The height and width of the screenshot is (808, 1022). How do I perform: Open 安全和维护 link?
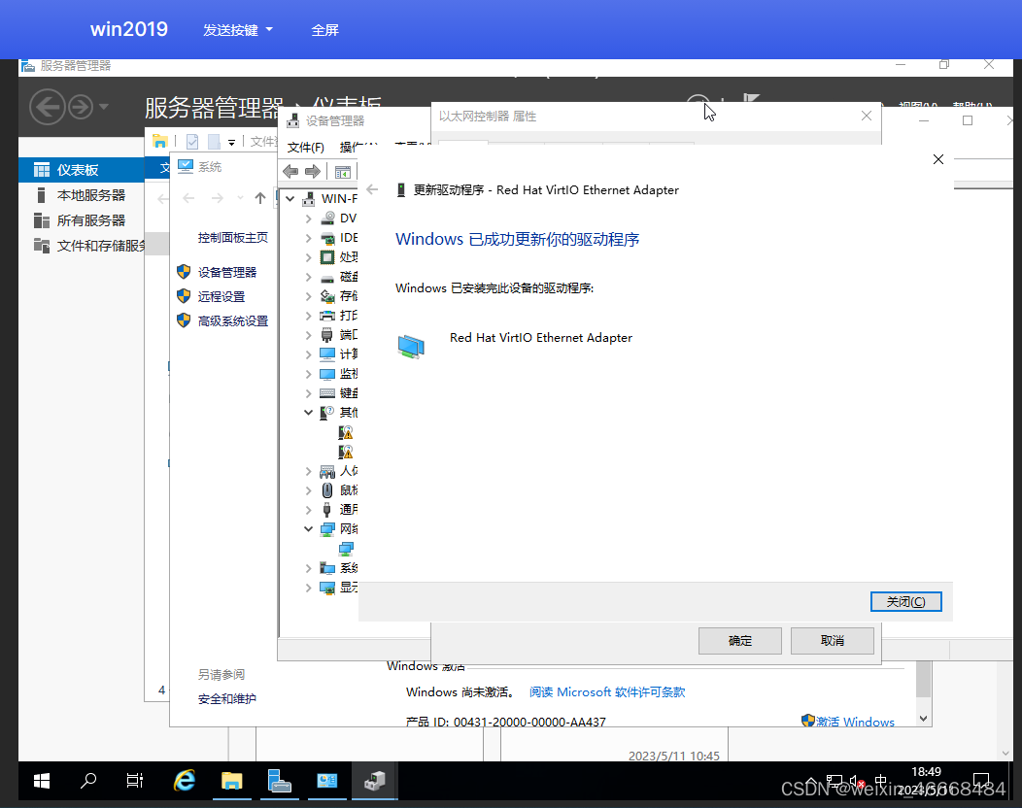[x=226, y=698]
